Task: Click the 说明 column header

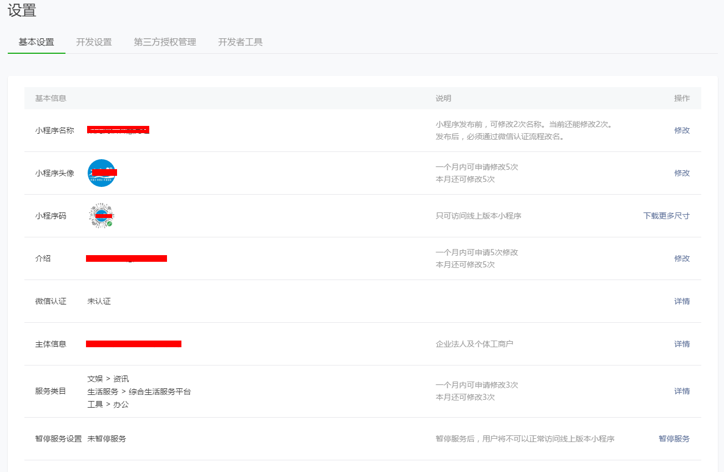Action: tap(443, 98)
